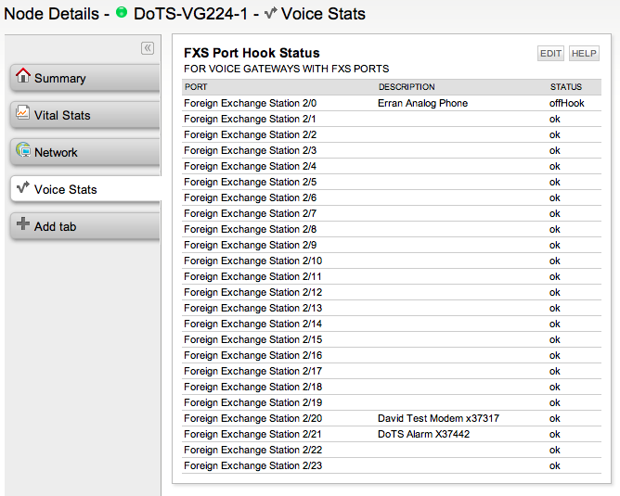
Task: Select the Add tab option
Action: click(x=55, y=227)
